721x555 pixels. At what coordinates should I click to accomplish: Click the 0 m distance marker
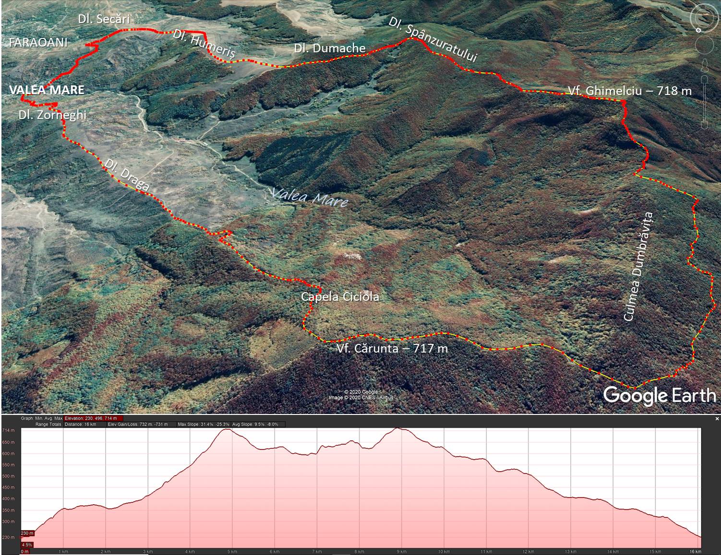pos(25,552)
